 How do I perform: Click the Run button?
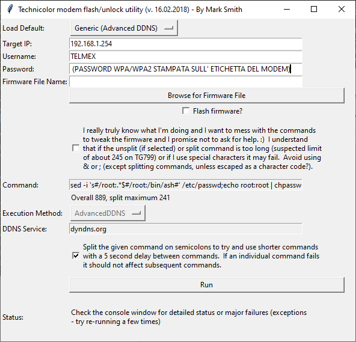point(207,285)
